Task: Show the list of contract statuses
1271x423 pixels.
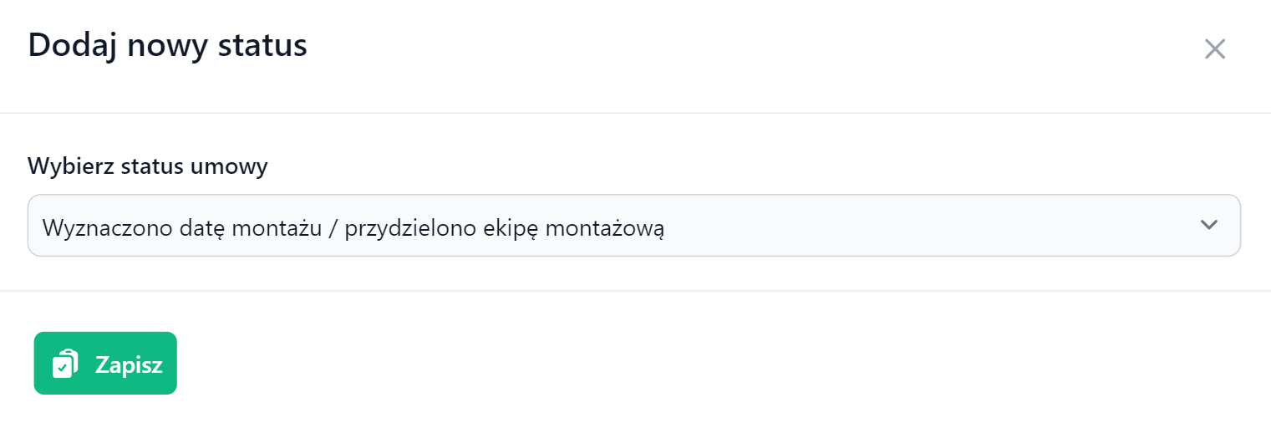Action: tap(633, 226)
